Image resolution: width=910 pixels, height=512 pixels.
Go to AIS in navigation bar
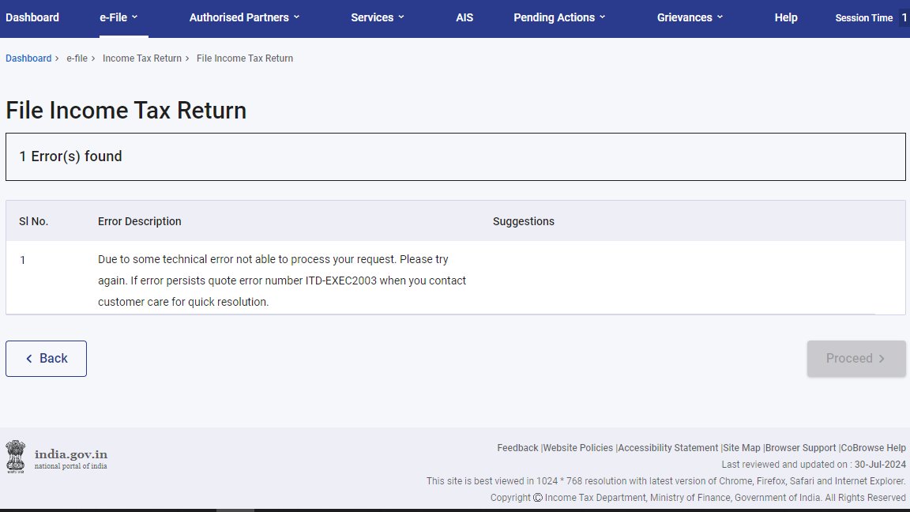pos(464,17)
